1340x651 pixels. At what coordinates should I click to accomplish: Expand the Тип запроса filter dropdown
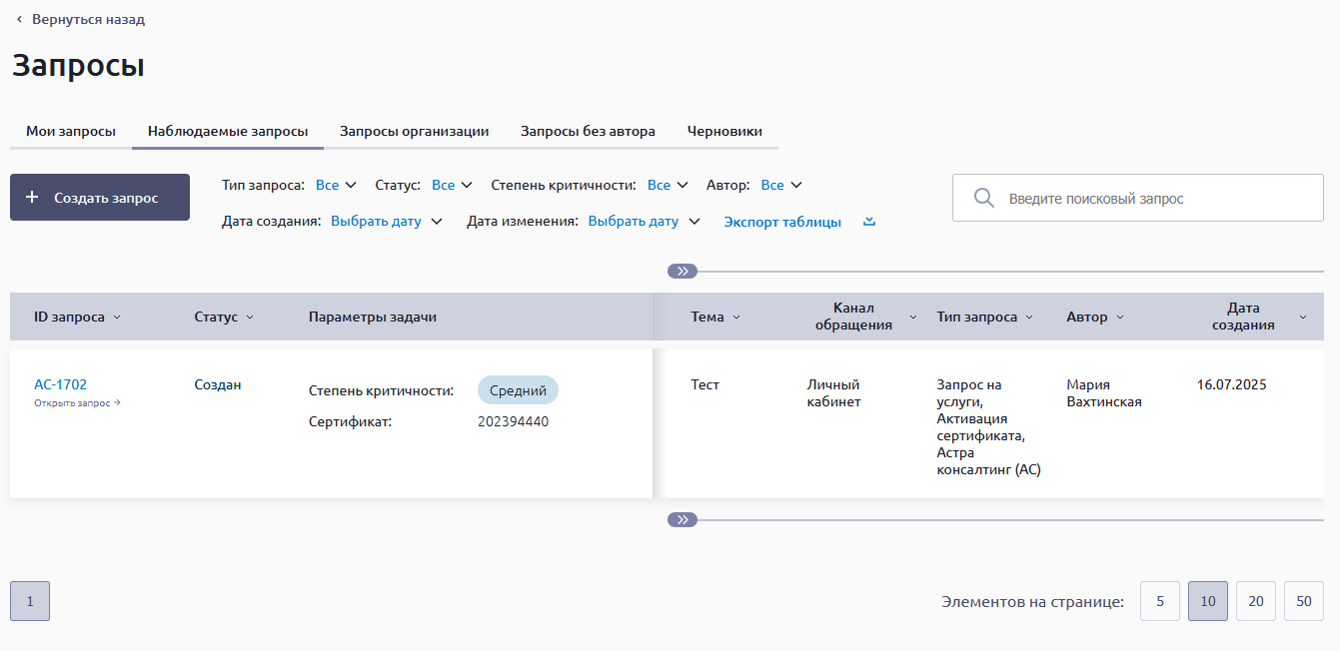tap(337, 185)
